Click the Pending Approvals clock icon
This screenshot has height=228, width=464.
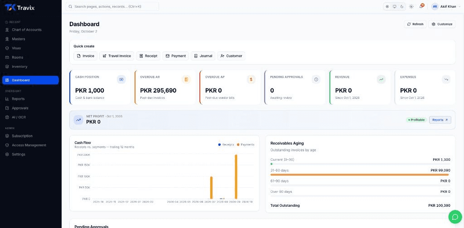click(x=316, y=79)
